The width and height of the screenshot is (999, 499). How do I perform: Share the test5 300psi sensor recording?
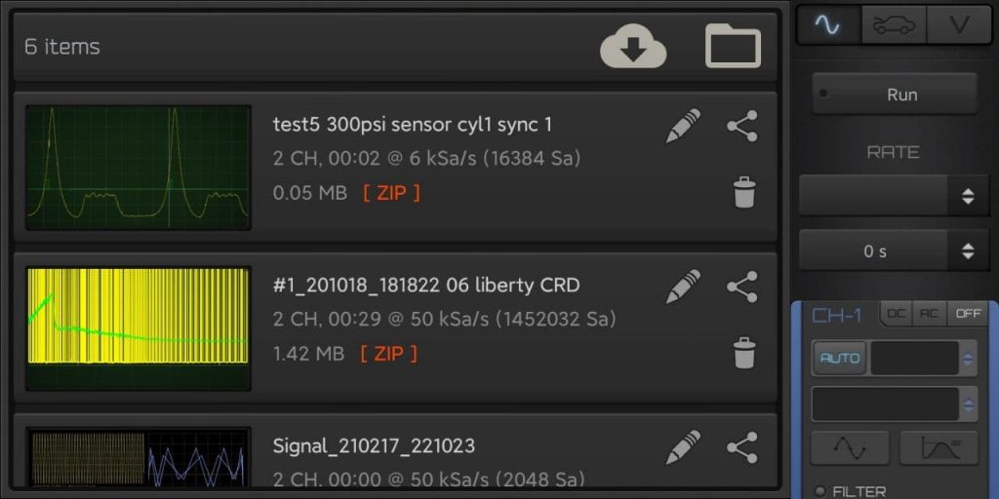[x=742, y=126]
